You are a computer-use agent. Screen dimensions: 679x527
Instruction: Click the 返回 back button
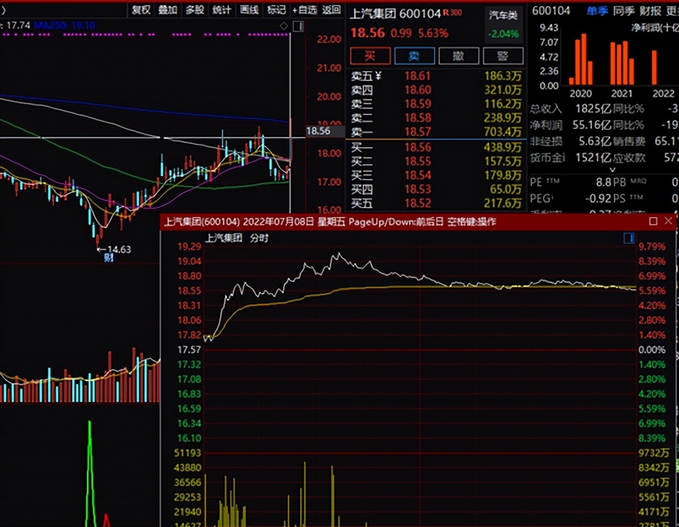pos(331,9)
